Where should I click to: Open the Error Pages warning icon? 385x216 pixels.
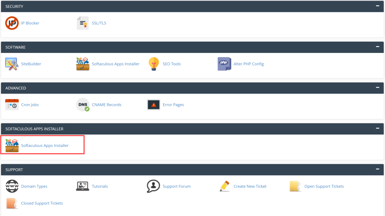[153, 105]
